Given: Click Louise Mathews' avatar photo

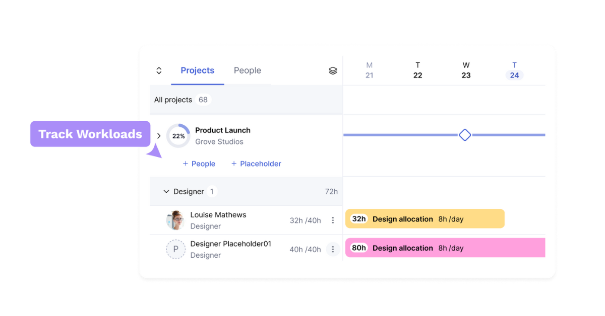Looking at the screenshot, I should [175, 220].
